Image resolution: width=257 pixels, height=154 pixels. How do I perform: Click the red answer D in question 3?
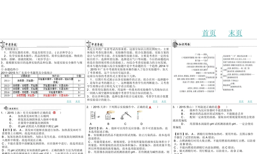coord(219,107)
